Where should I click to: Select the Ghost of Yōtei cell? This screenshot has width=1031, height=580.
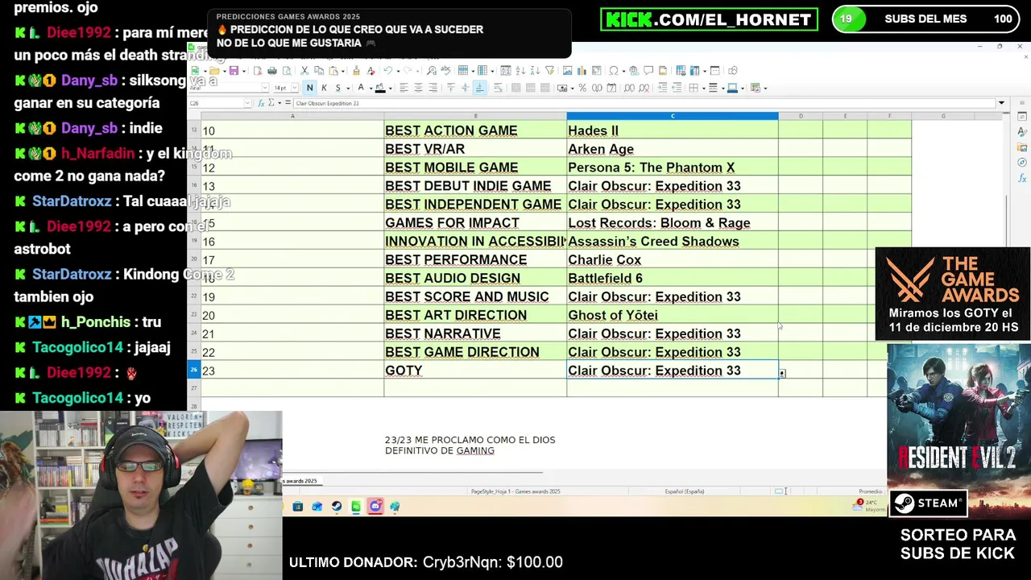coord(673,315)
